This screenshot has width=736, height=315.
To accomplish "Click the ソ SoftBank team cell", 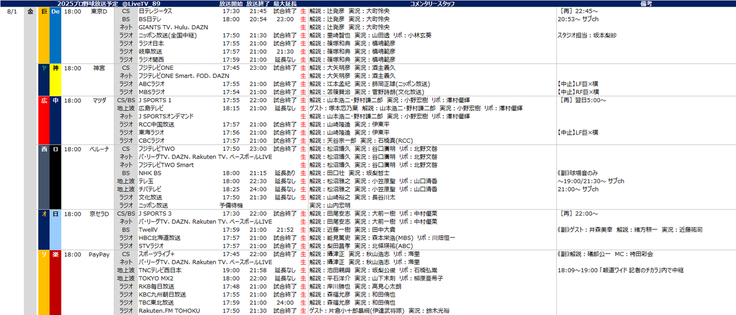I will pyautogui.click(x=44, y=282).
